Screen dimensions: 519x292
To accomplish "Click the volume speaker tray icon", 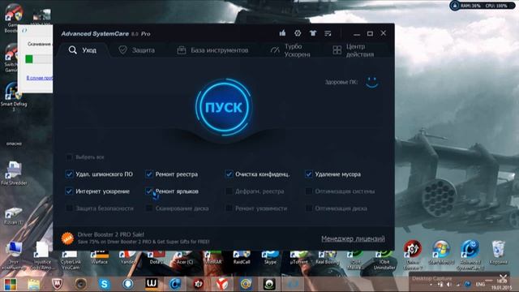I will (x=449, y=285).
